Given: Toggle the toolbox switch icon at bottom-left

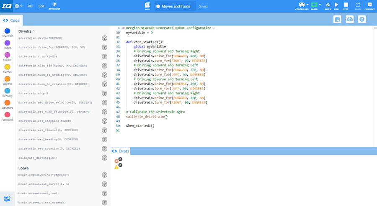Looking at the screenshot, I should point(7,198).
